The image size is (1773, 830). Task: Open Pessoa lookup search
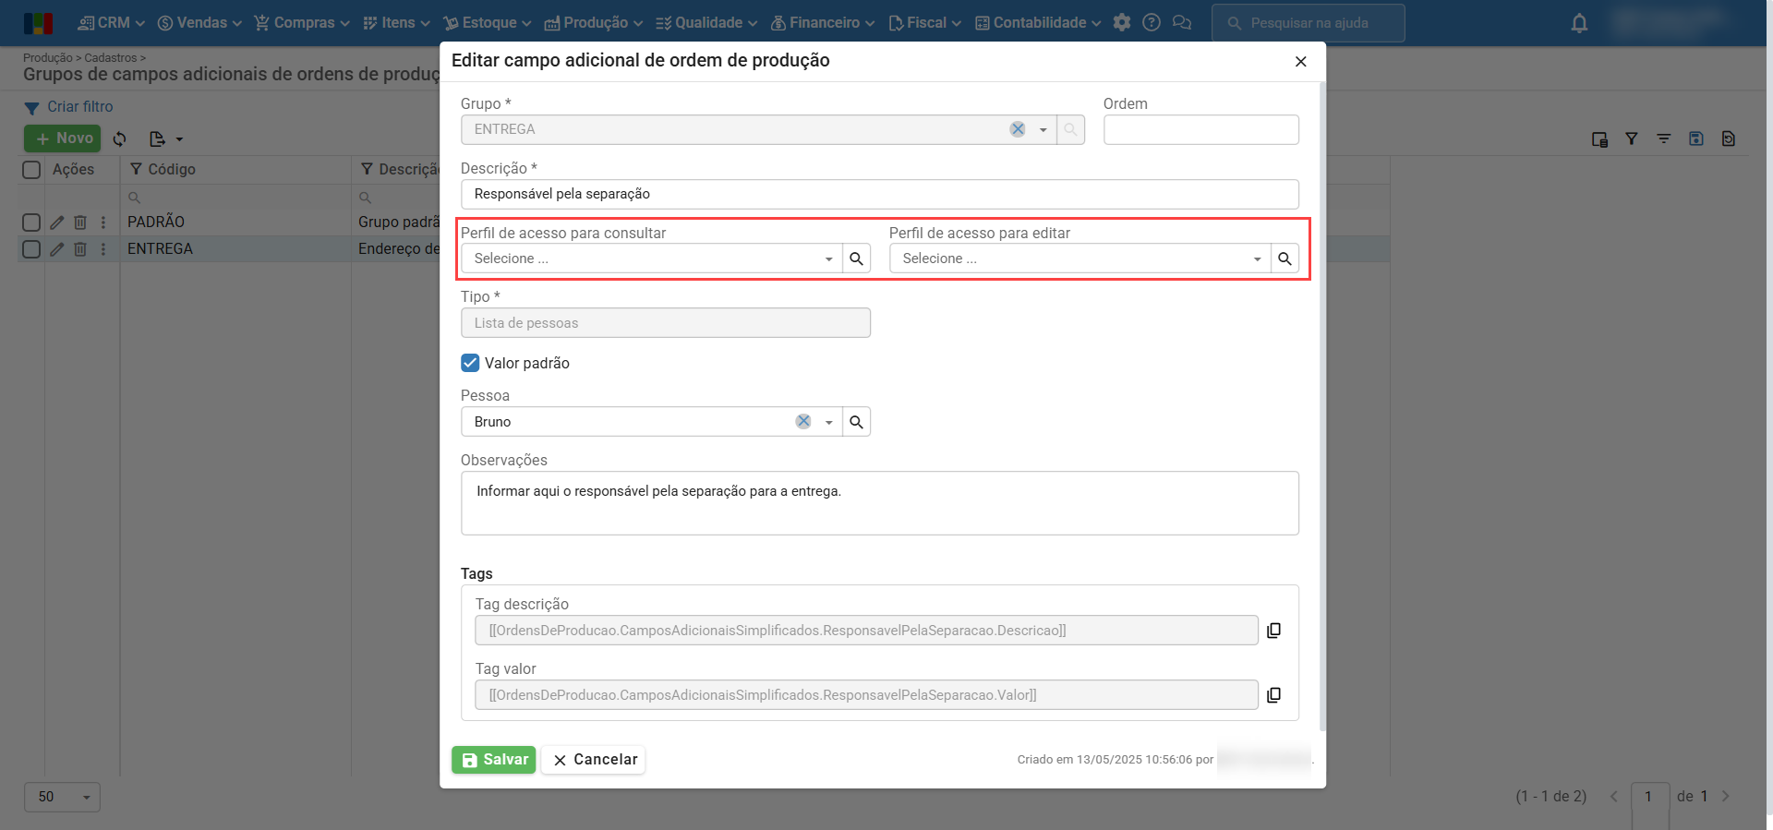tap(856, 422)
